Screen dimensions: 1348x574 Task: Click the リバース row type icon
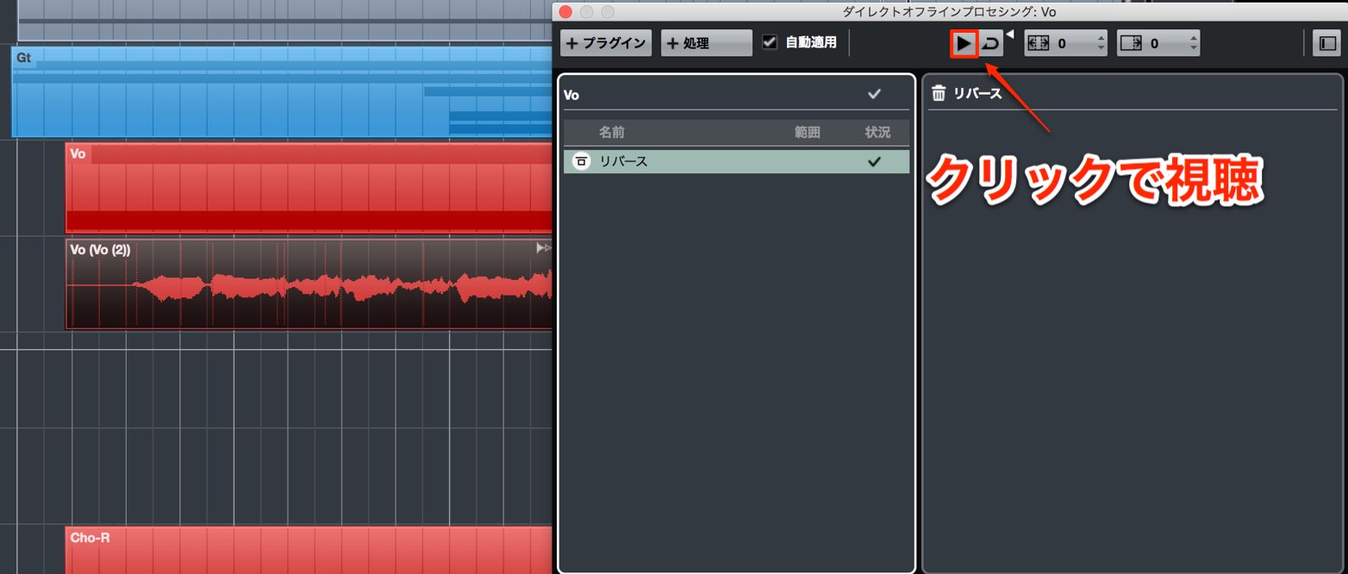point(582,161)
